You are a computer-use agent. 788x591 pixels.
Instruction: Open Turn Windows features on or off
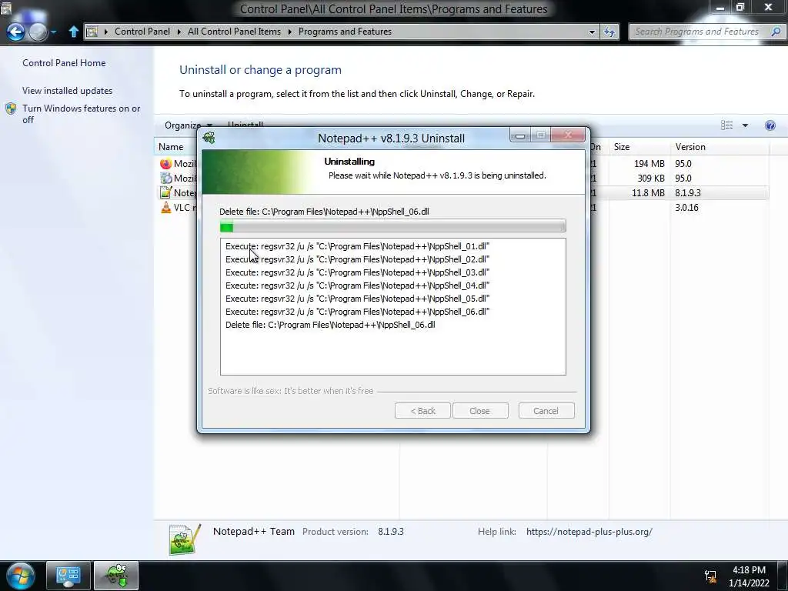coord(81,114)
